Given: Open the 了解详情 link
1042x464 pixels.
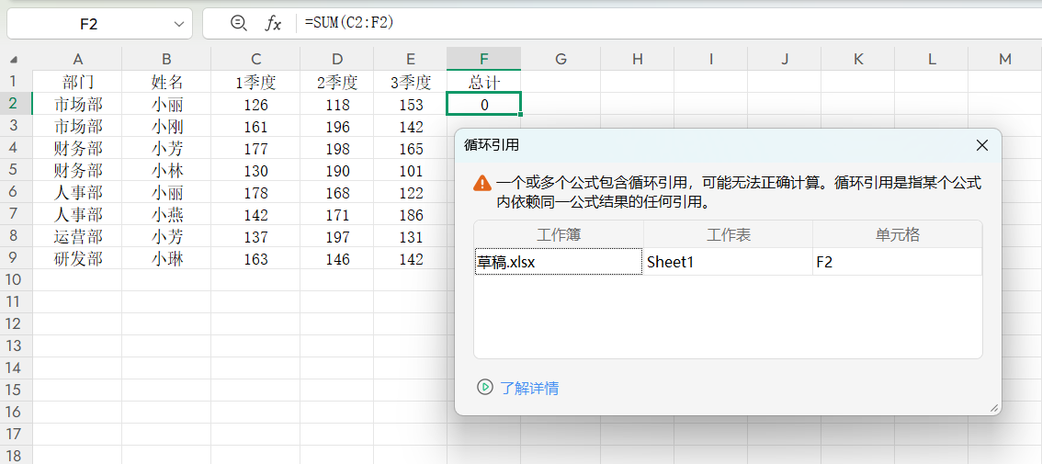Looking at the screenshot, I should point(529,388).
